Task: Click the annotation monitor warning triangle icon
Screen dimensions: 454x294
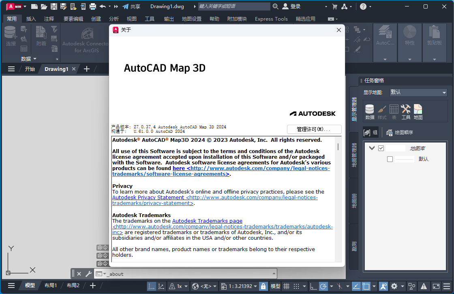Action: [424, 286]
